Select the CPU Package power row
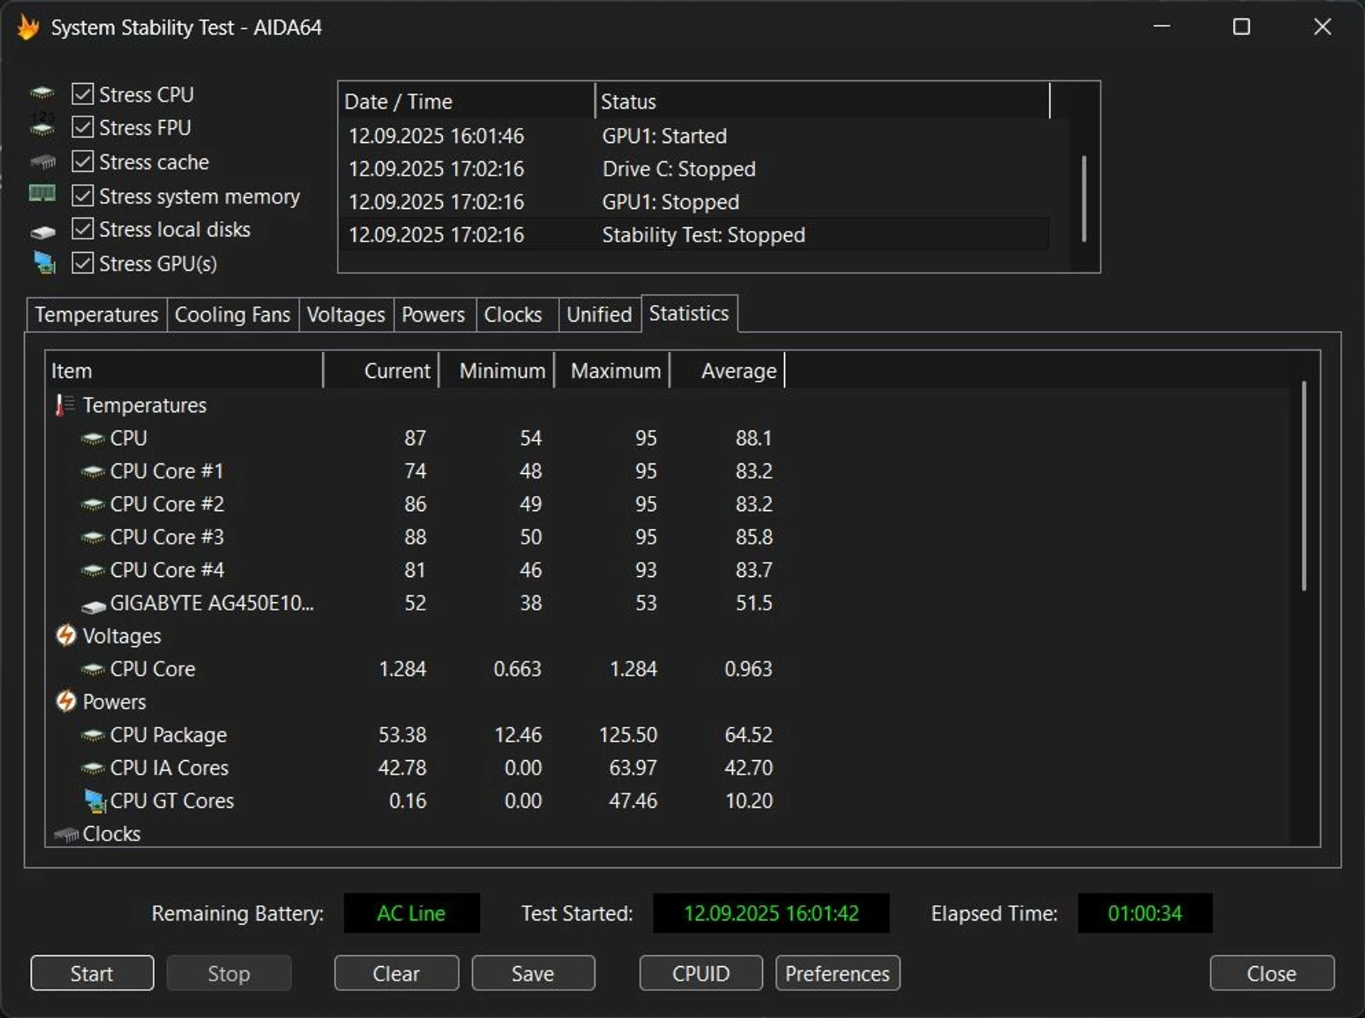 point(168,735)
